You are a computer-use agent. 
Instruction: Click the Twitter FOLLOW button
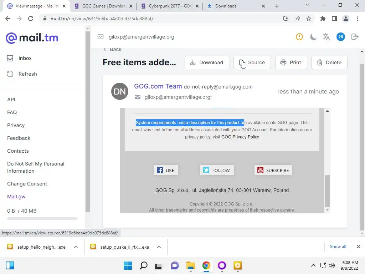(x=217, y=170)
